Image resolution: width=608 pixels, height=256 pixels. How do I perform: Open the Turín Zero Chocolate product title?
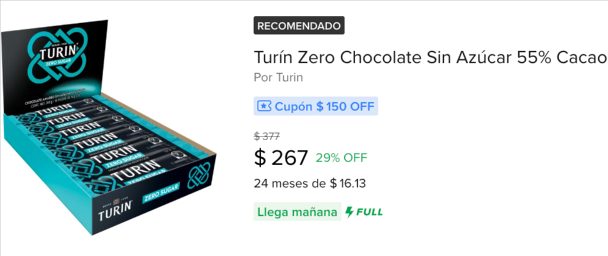click(430, 58)
